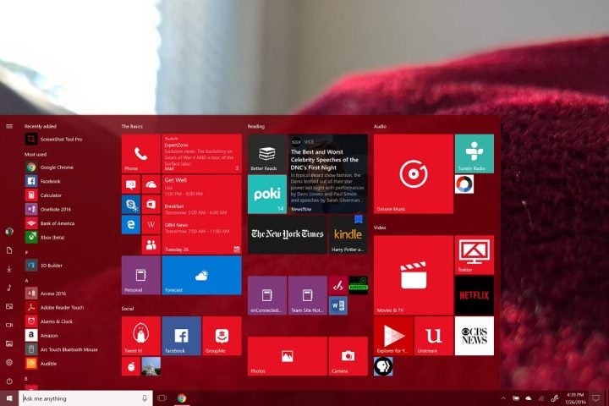Open the Tweet It! tile
Image resolution: width=609 pixels, height=406 pixels.
point(141,336)
